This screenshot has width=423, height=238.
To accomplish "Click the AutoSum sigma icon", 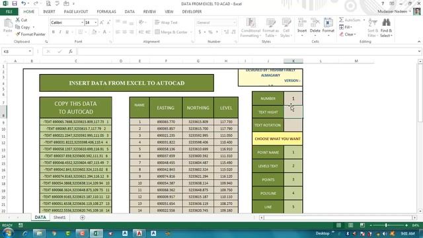I will coord(341,20).
